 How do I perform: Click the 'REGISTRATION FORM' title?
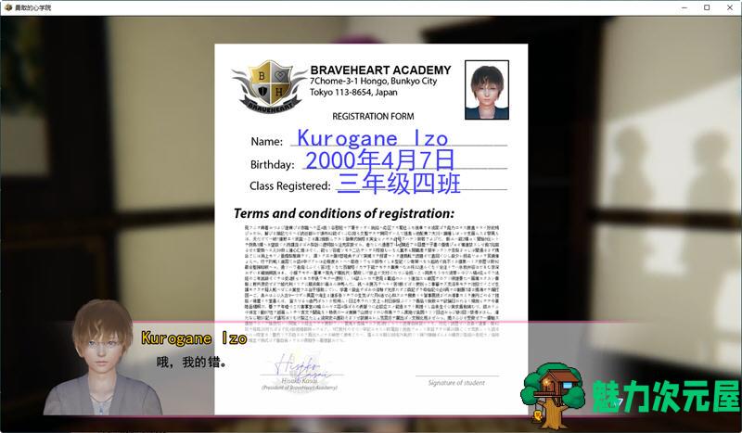tap(373, 116)
